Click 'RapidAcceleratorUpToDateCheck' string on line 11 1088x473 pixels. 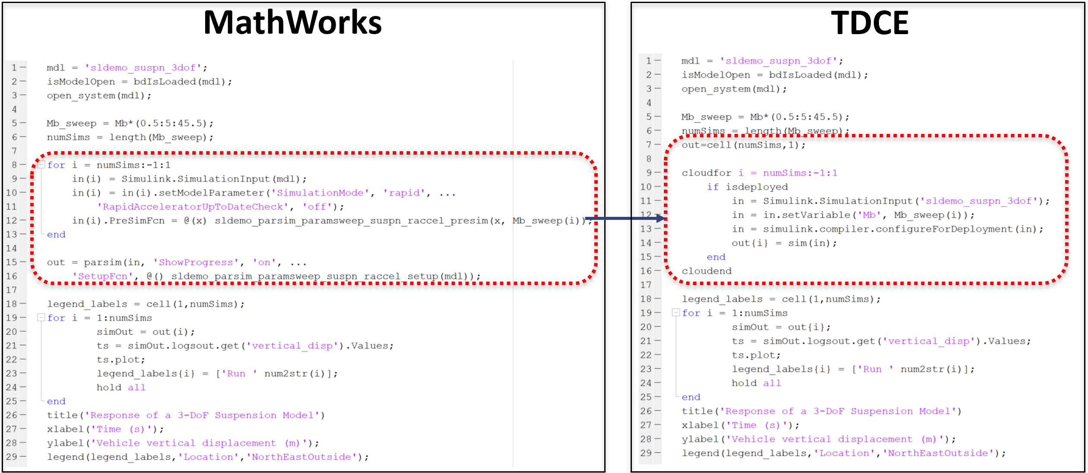pyautogui.click(x=192, y=206)
